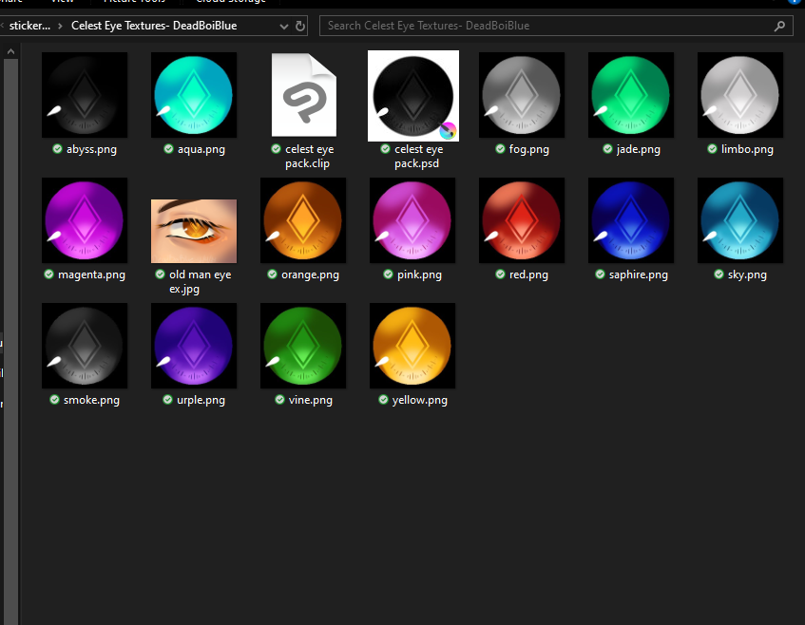The image size is (805, 625).
Task: Click the celest eye pack.clip file name
Action: [x=309, y=156]
